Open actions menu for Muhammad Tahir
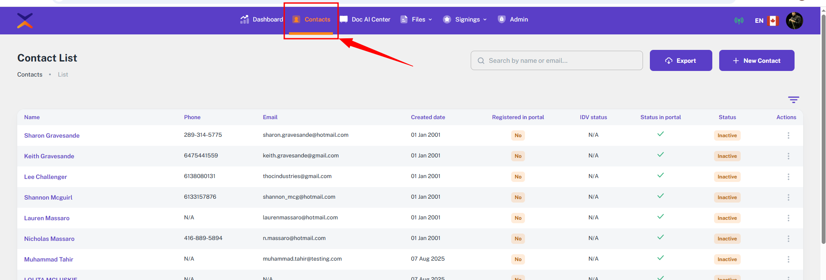 (x=788, y=259)
